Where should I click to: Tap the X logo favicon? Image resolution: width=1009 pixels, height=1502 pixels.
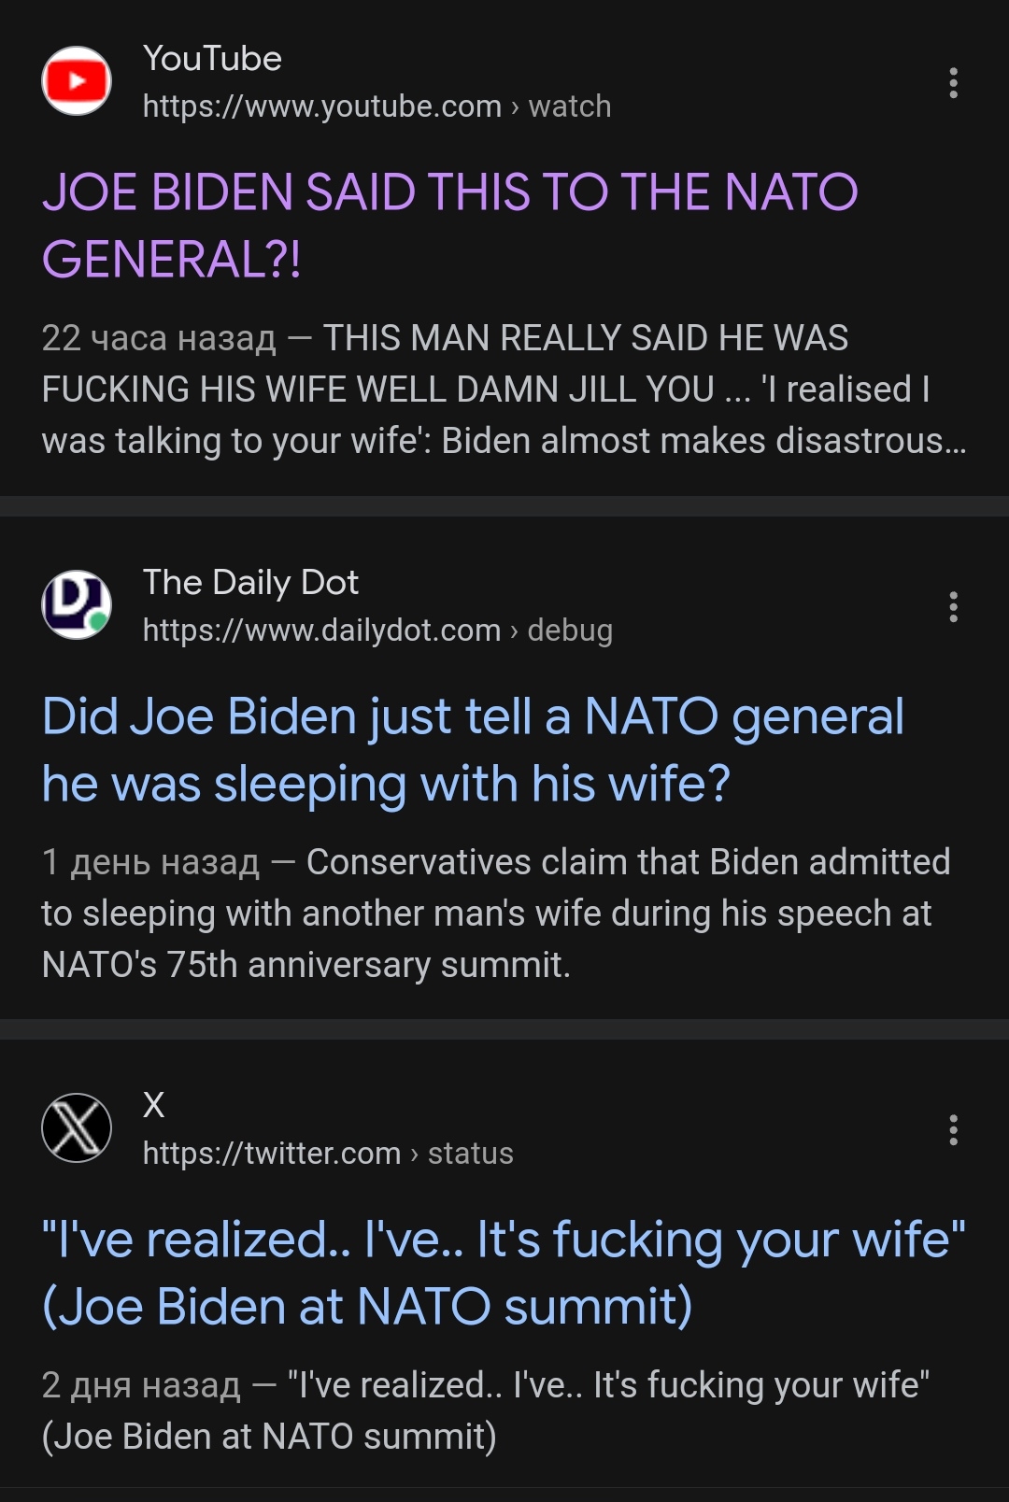point(77,1127)
